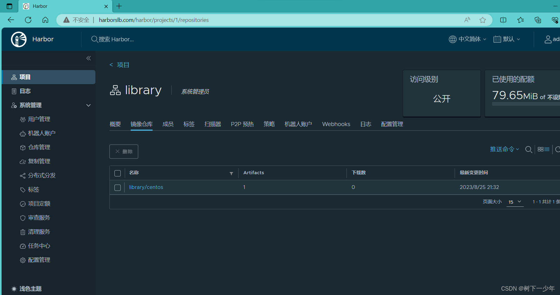
Task: Click the 删除 button
Action: (x=124, y=151)
